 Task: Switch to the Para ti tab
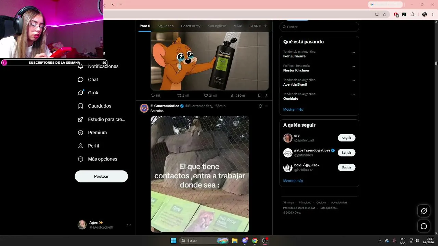pyautogui.click(x=145, y=26)
